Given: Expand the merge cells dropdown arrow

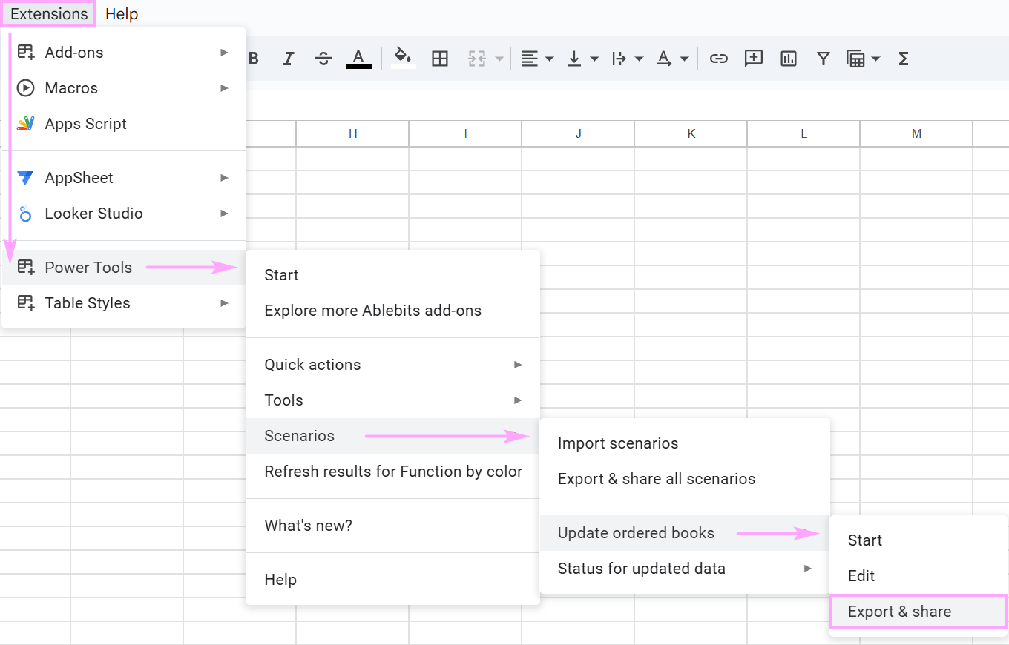Looking at the screenshot, I should 499,59.
